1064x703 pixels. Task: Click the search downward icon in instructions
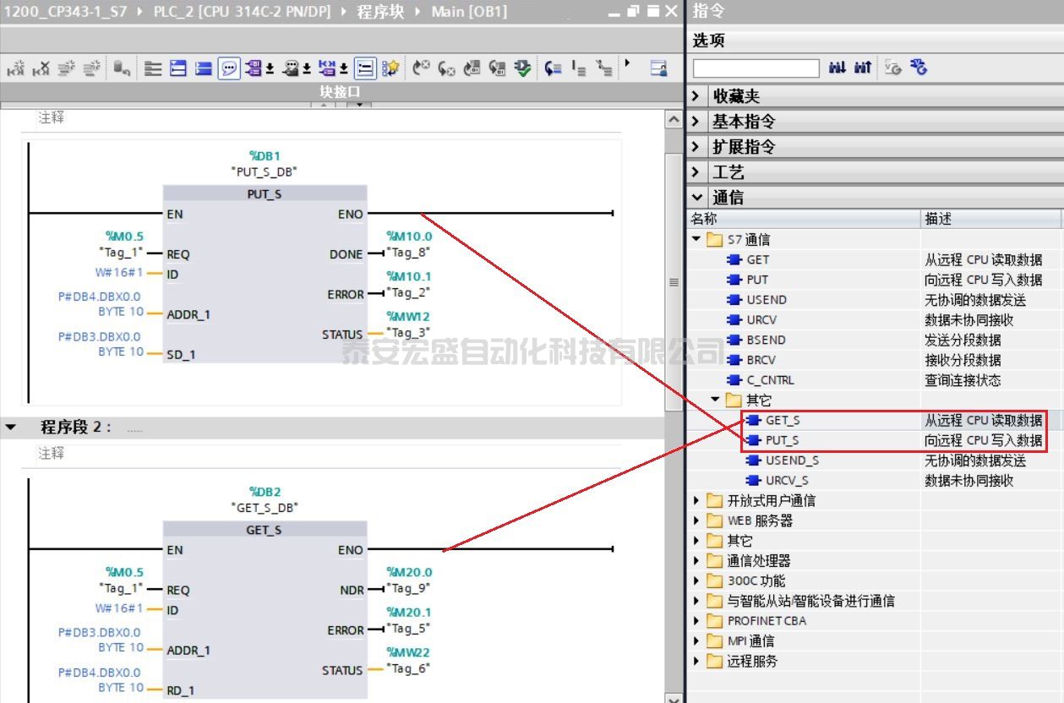(838, 68)
